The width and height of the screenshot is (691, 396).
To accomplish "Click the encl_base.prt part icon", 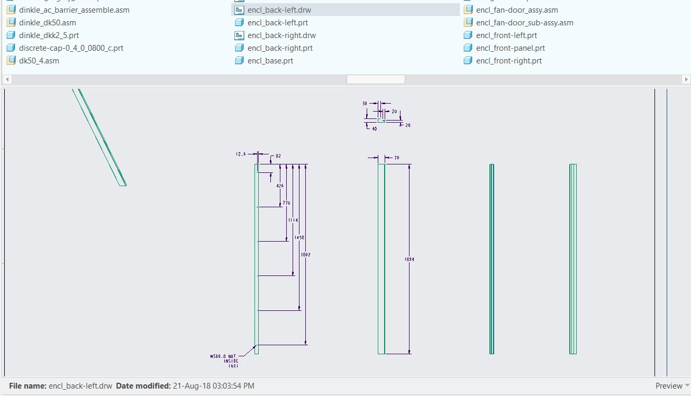I will point(239,60).
